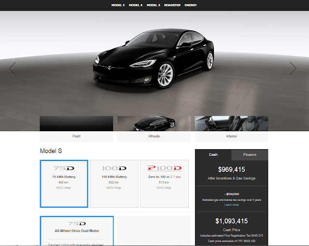Image resolution: width=309 pixels, height=246 pixels.
Task: Choose the 100D 100 kWh Battery option
Action: [114, 184]
